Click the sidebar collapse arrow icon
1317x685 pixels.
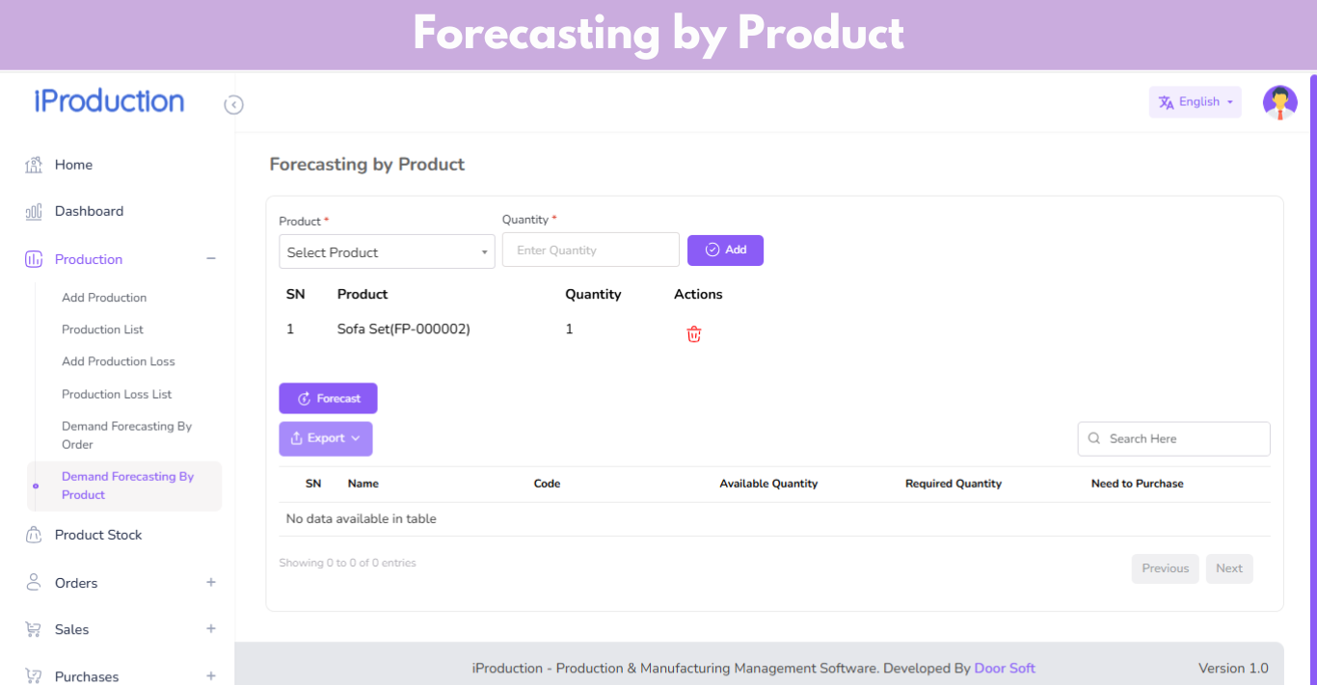pyautogui.click(x=233, y=105)
